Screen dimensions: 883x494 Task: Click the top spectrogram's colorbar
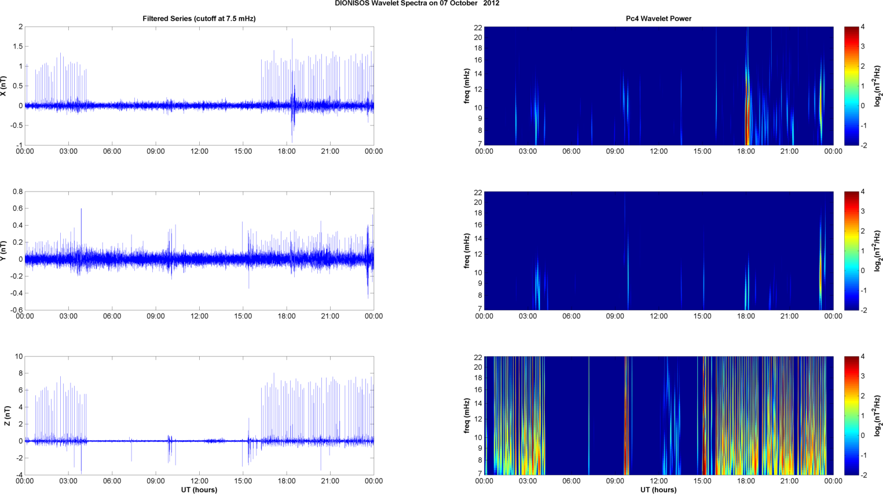(x=851, y=86)
